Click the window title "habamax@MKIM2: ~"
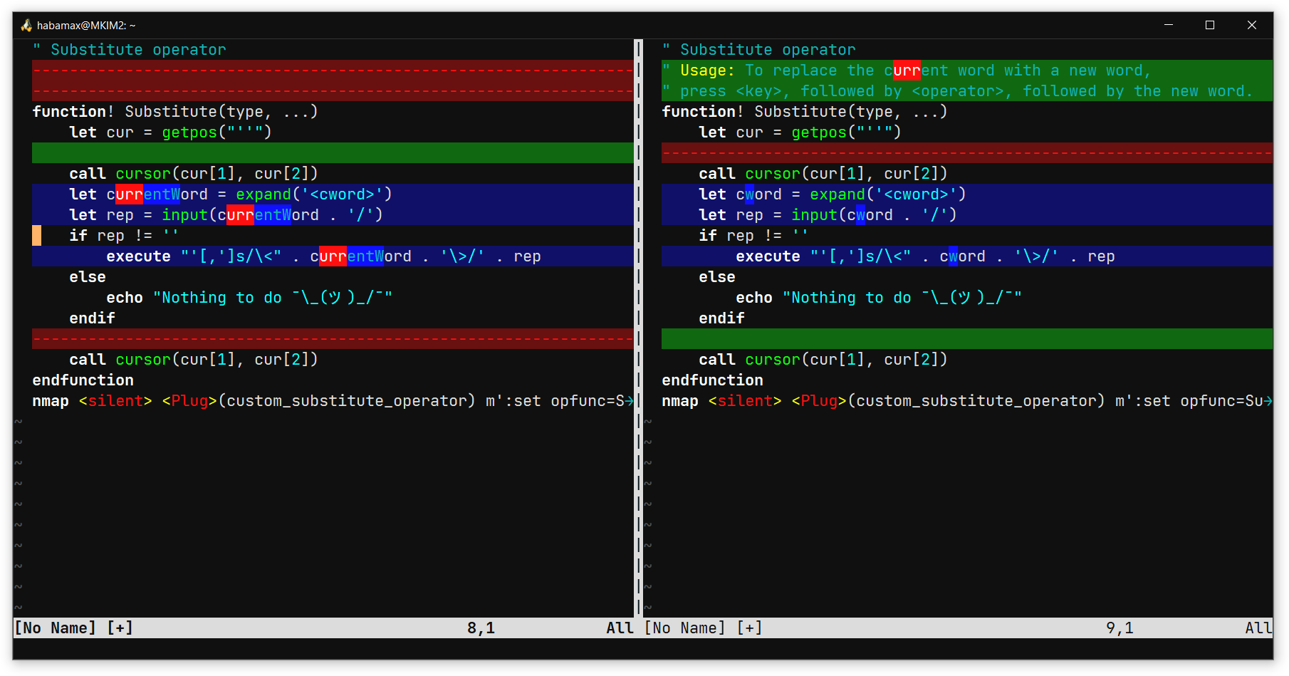 point(86,26)
